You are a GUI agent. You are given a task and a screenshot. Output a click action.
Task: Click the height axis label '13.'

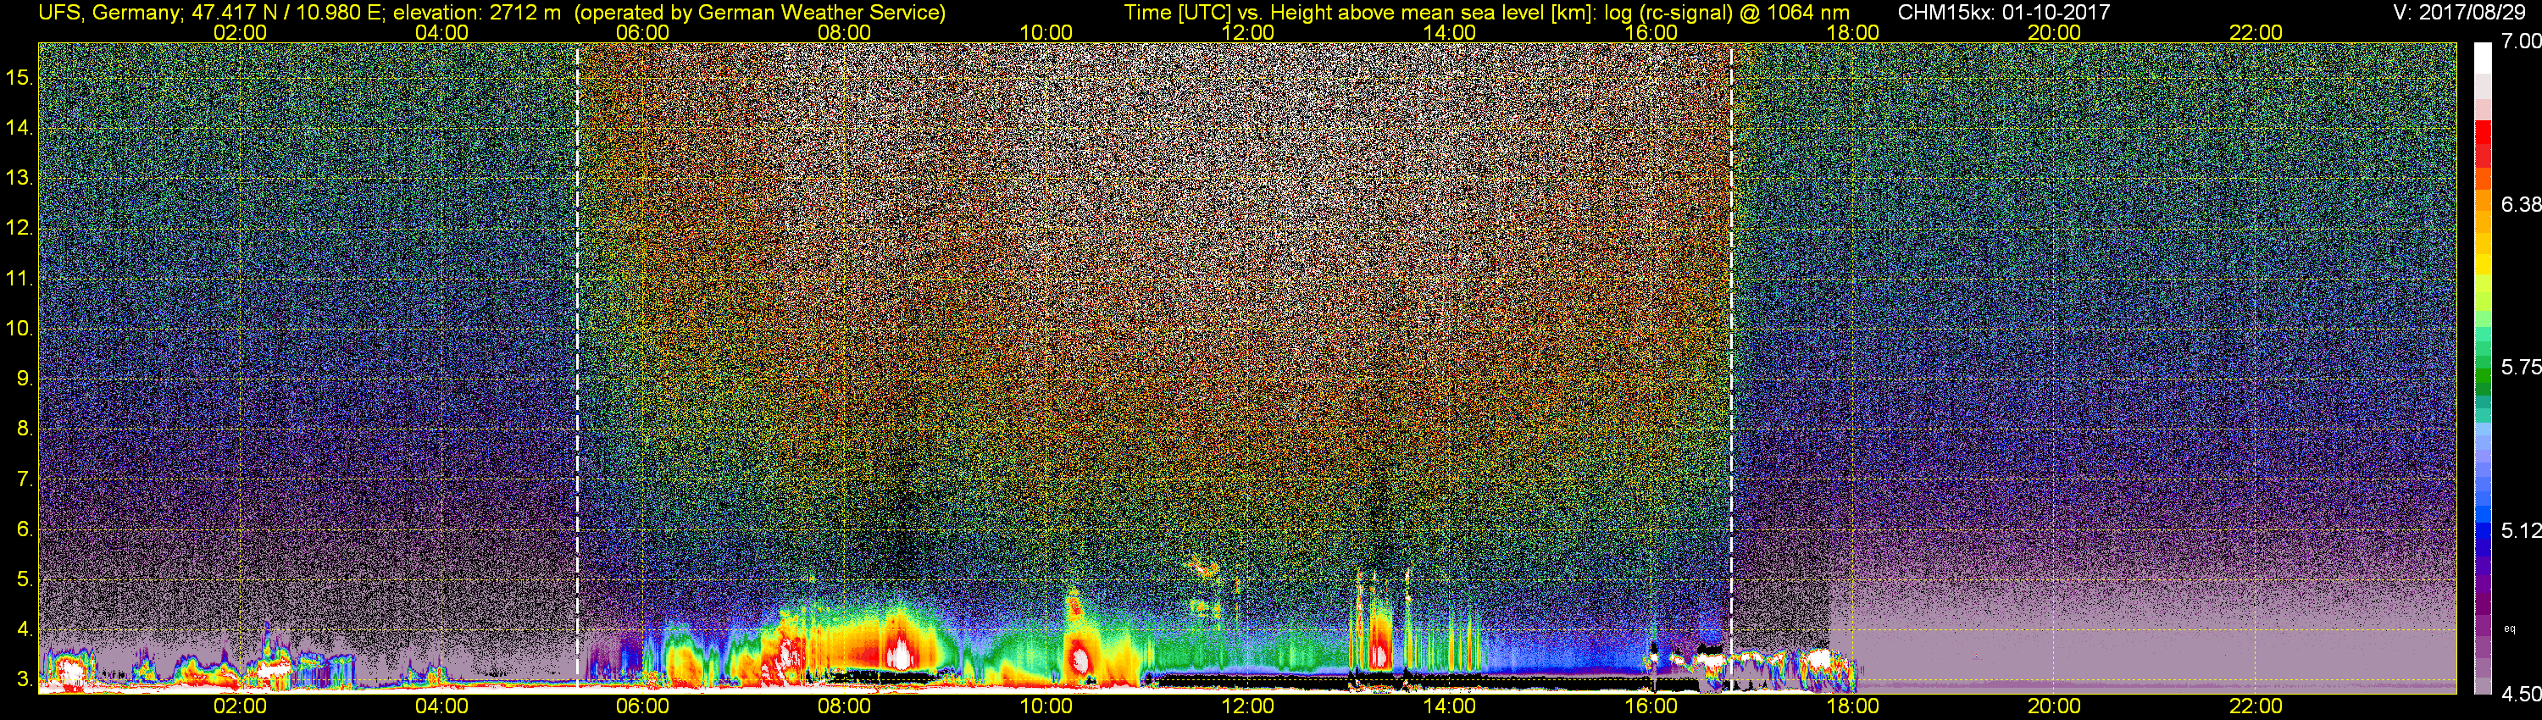point(19,178)
